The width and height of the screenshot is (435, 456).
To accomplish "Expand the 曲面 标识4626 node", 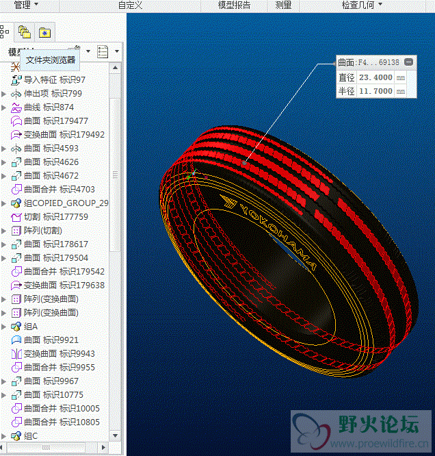I will [x=3, y=162].
